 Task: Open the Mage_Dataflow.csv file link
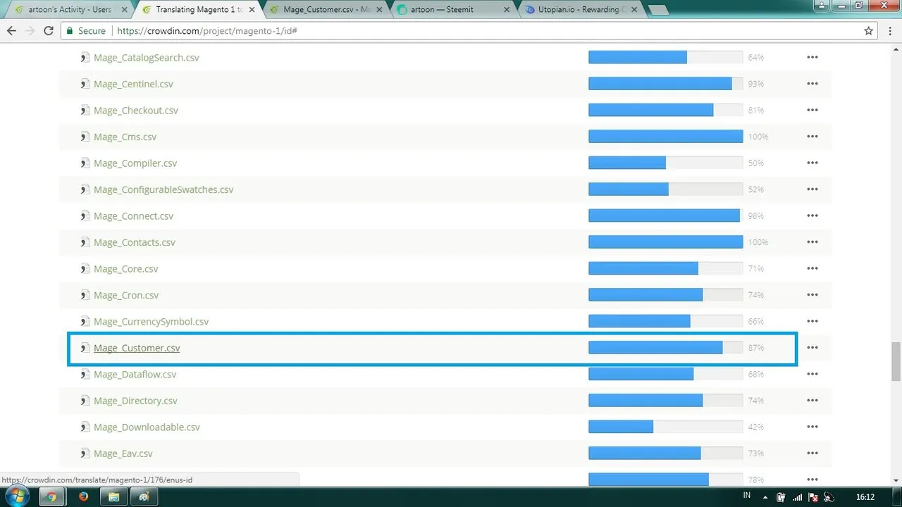click(135, 375)
